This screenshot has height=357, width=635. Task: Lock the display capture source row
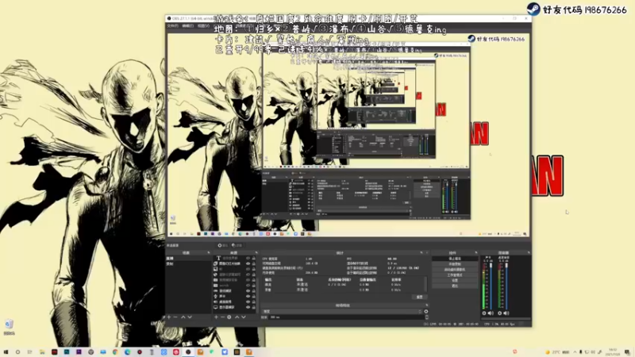(254, 307)
